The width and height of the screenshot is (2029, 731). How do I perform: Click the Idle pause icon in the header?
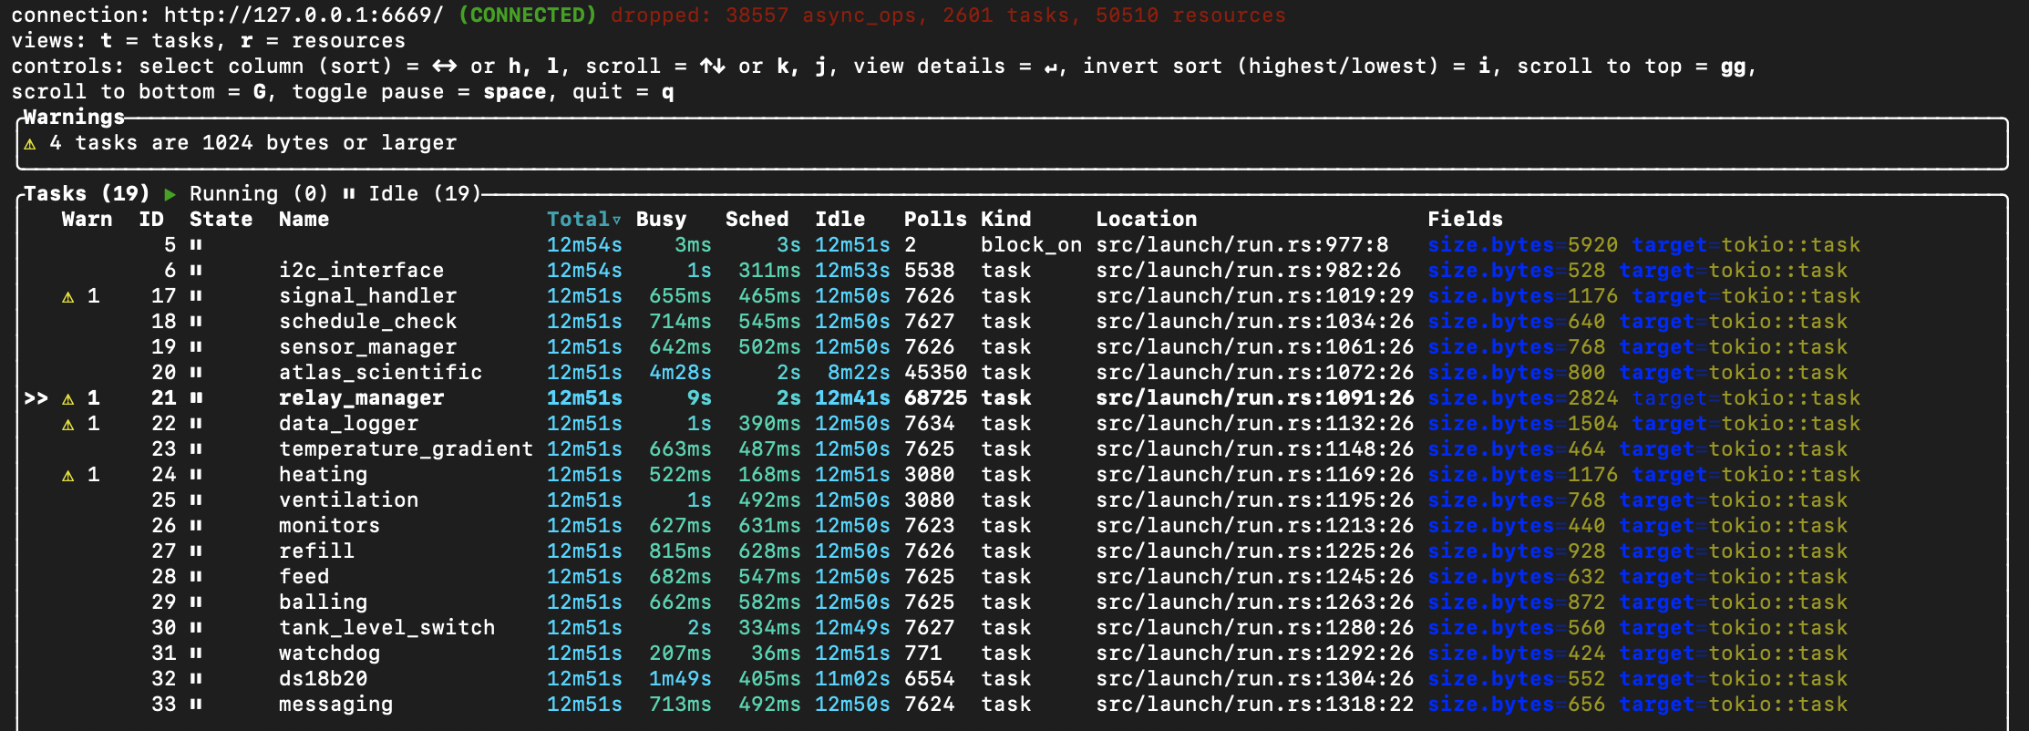(349, 194)
